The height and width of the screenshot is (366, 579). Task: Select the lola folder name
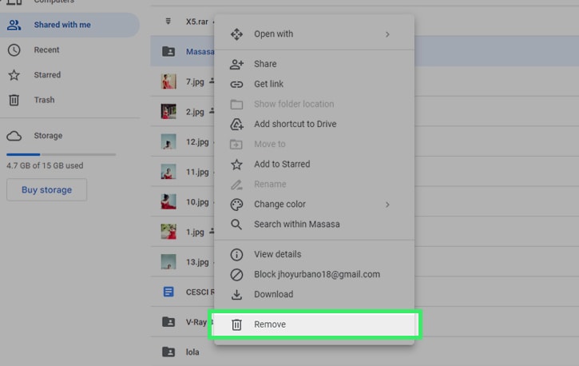click(x=192, y=352)
